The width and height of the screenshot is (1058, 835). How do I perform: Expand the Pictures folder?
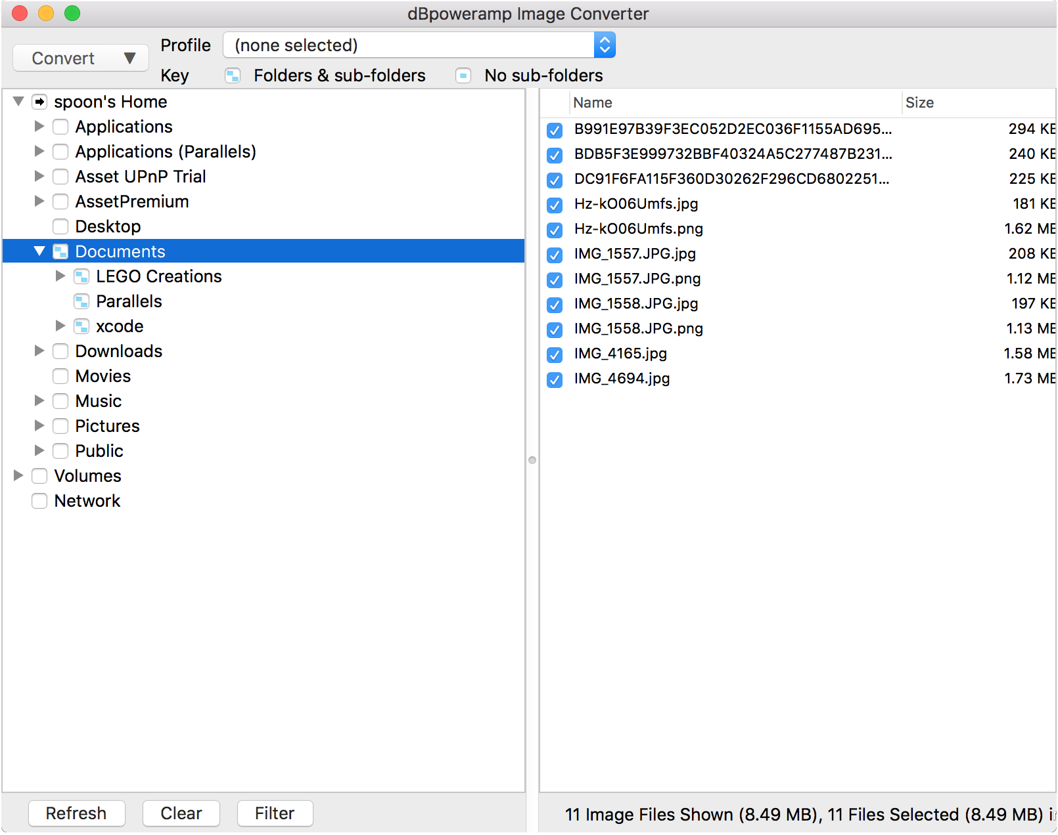[39, 425]
